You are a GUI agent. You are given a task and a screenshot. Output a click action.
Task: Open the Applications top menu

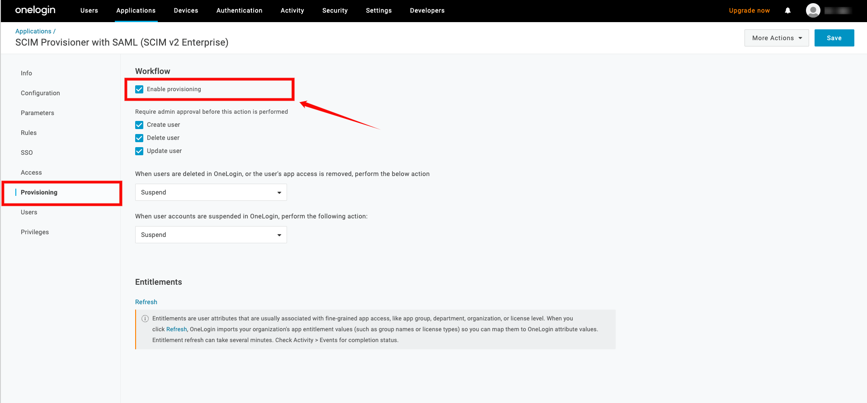[x=136, y=10]
